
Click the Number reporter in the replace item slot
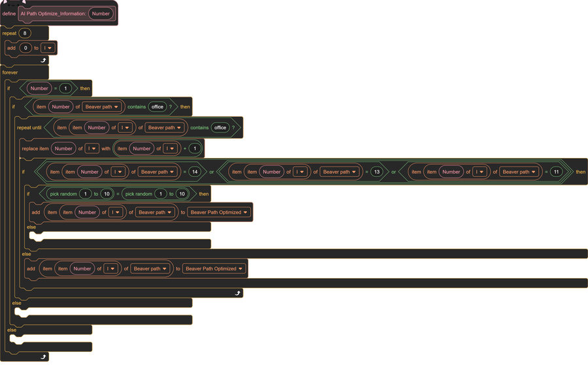[63, 148]
